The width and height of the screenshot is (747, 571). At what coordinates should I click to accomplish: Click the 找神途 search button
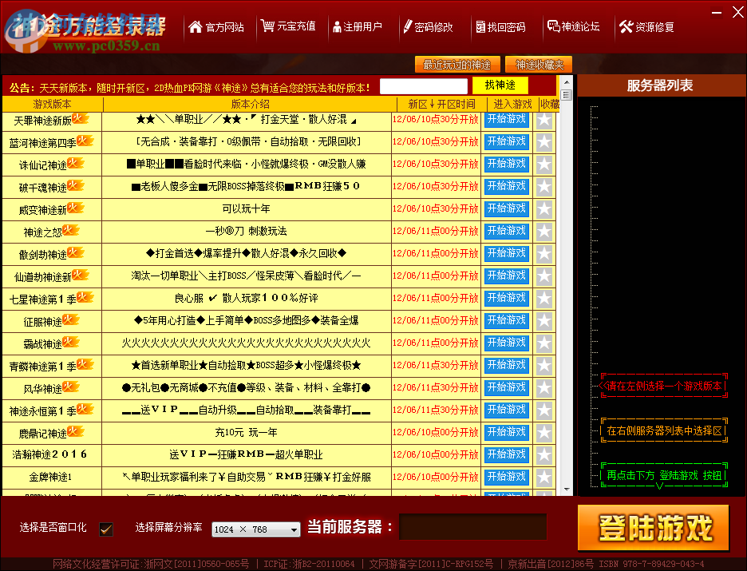coord(500,85)
